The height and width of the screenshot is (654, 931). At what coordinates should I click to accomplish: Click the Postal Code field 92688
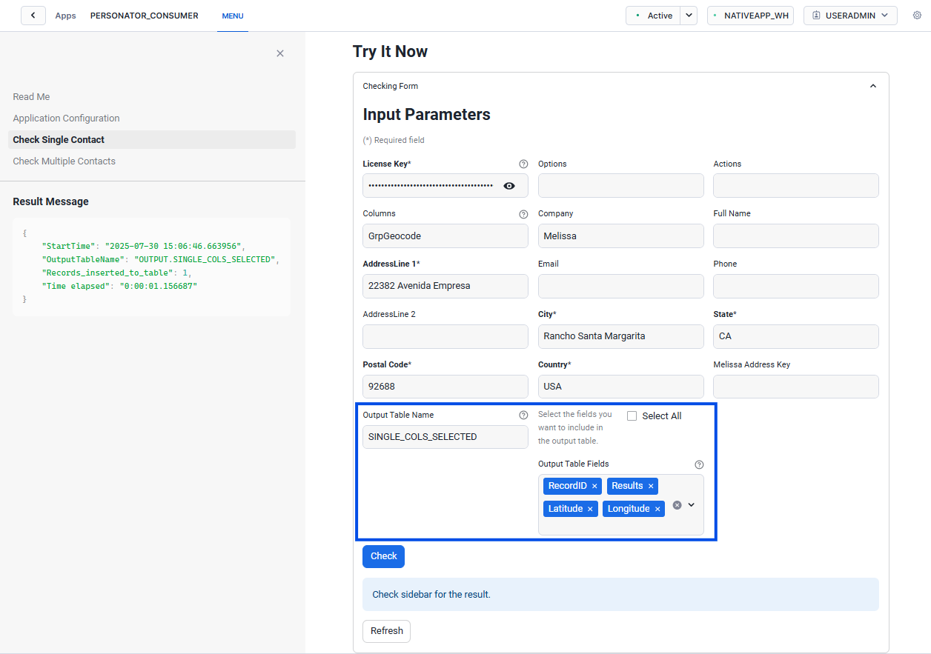(x=445, y=387)
